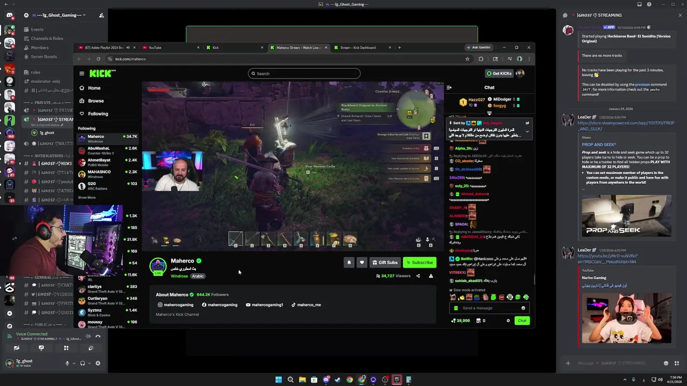Add a server with plus icon
The height and width of the screenshot is (386, 687).
9,313
